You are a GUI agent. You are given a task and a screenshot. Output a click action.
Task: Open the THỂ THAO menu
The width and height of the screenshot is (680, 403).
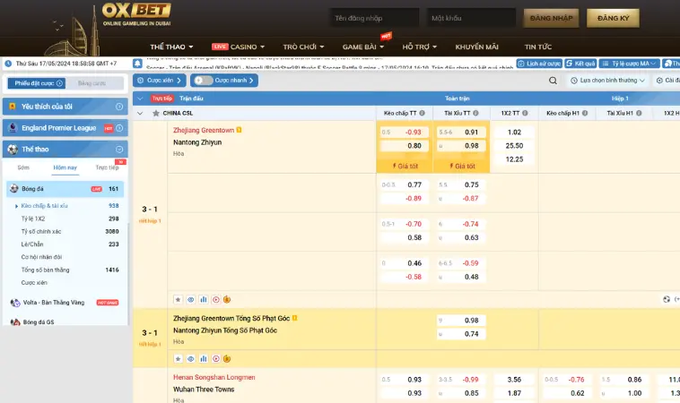pos(171,46)
